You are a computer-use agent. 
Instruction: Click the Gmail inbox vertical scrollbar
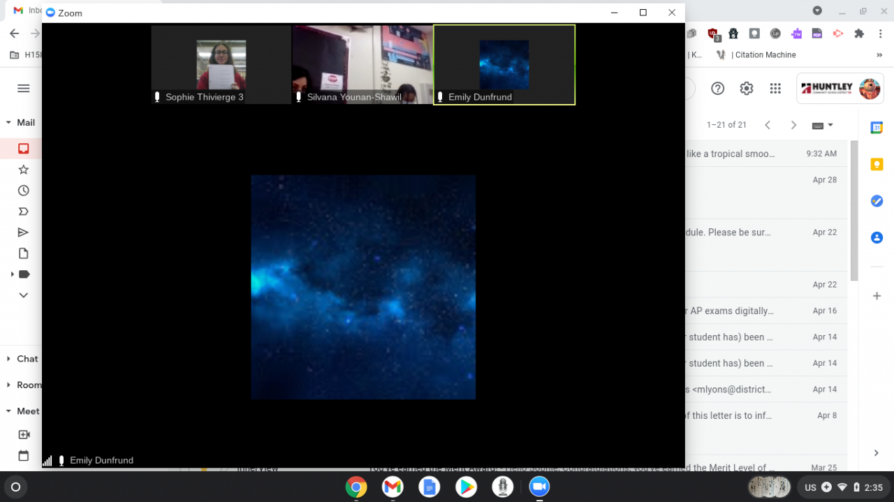pos(853,209)
